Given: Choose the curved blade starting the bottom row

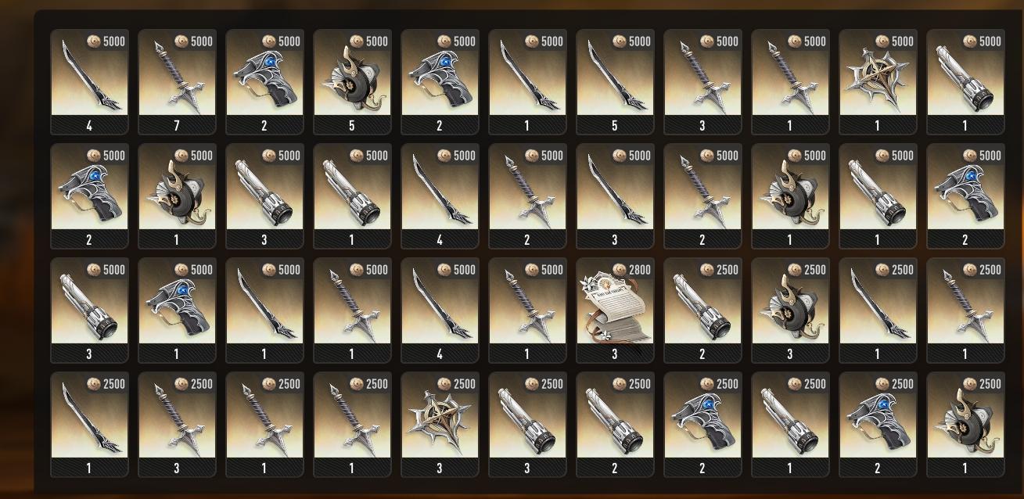Looking at the screenshot, I should pyautogui.click(x=89, y=425).
